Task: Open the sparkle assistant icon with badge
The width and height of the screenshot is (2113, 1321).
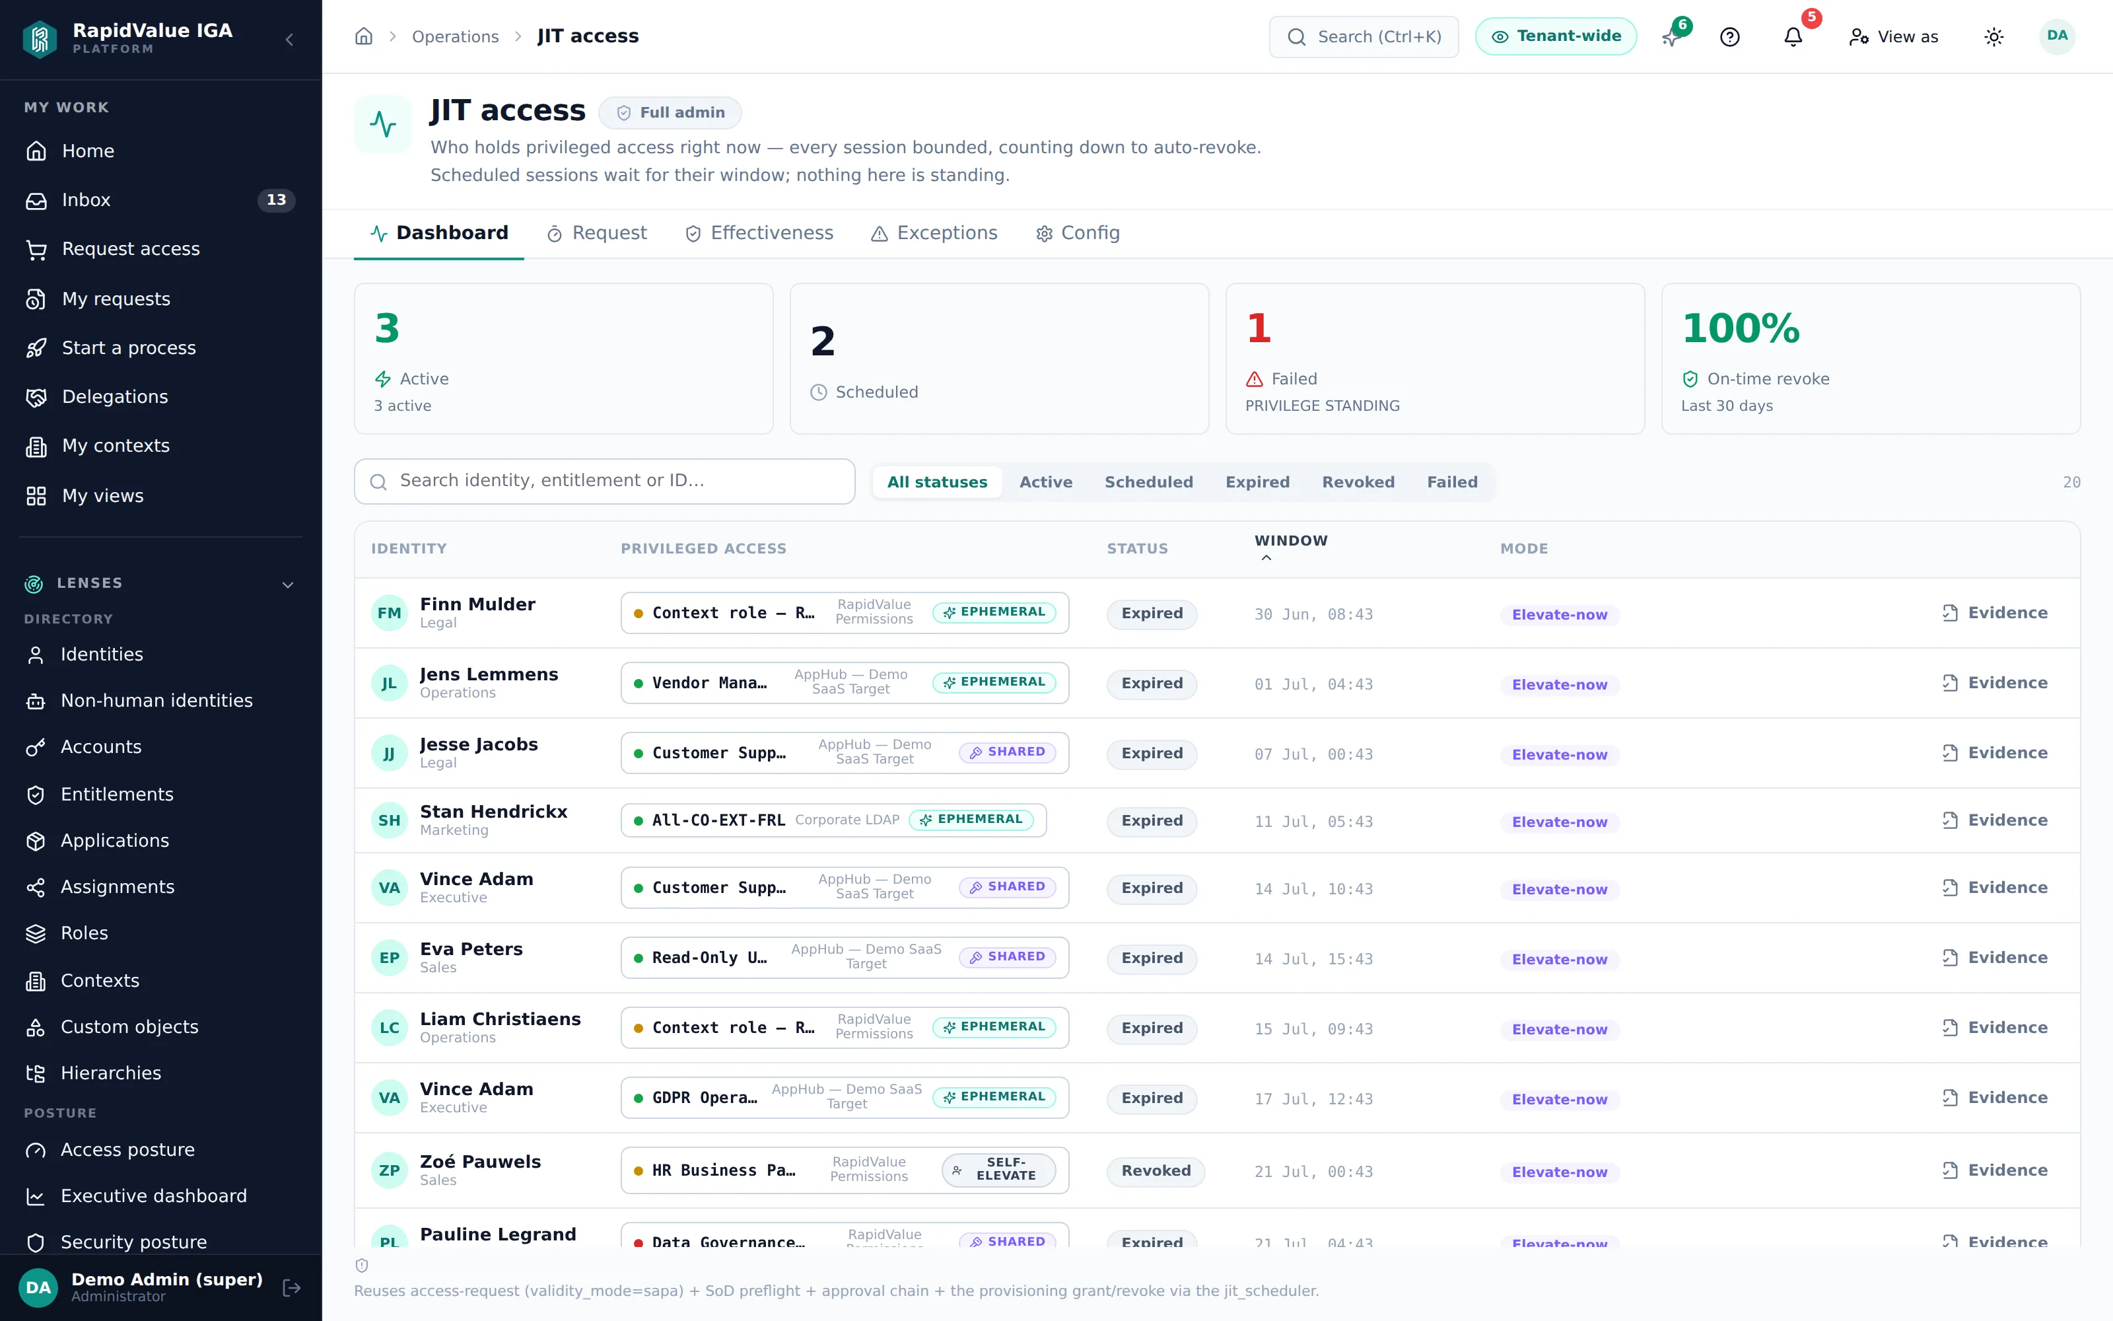Action: coord(1672,37)
